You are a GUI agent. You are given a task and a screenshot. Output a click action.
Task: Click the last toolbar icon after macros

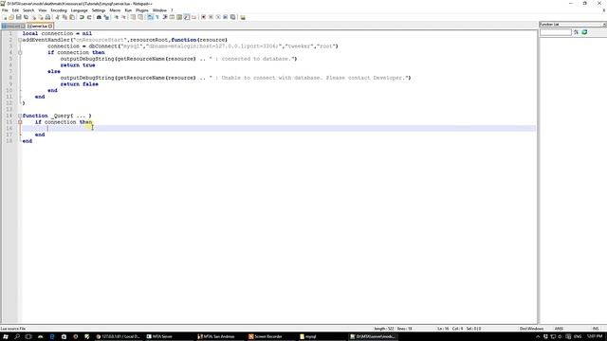coord(243,17)
